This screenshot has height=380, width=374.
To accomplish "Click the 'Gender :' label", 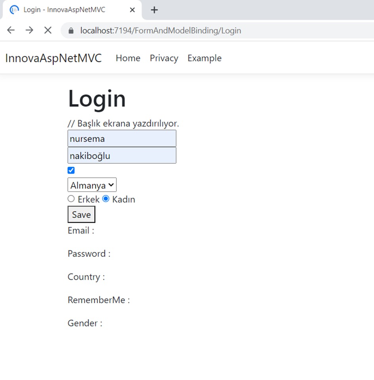I will pyautogui.click(x=85, y=323).
